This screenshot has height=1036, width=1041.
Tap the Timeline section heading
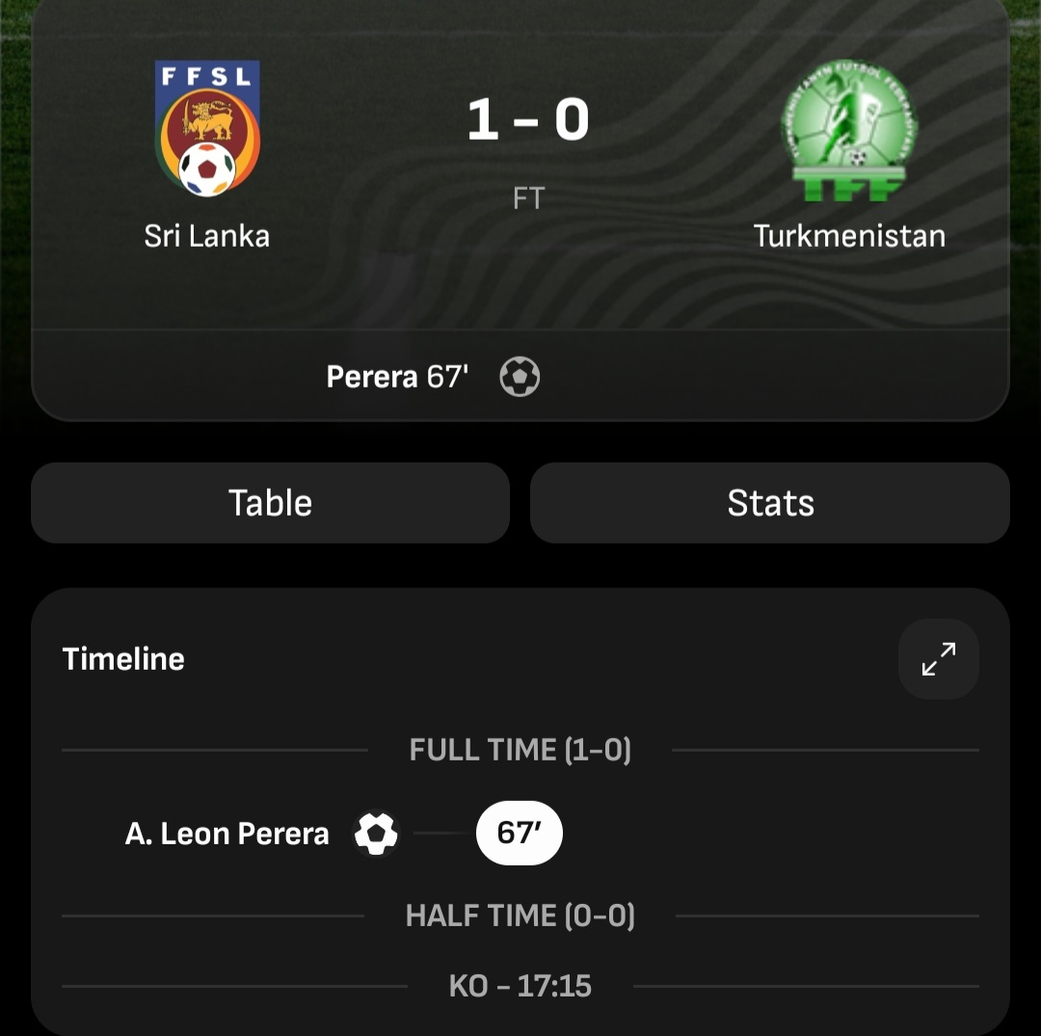[x=123, y=659]
